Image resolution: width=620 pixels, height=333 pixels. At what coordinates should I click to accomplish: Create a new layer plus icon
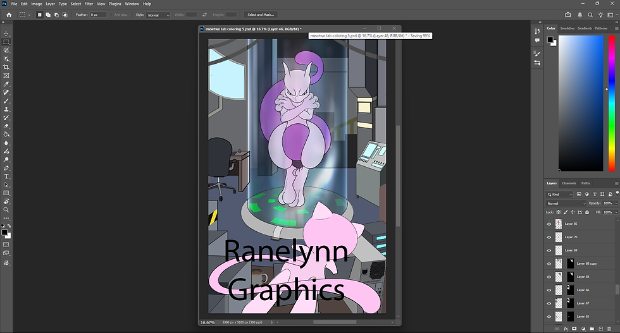point(600,329)
